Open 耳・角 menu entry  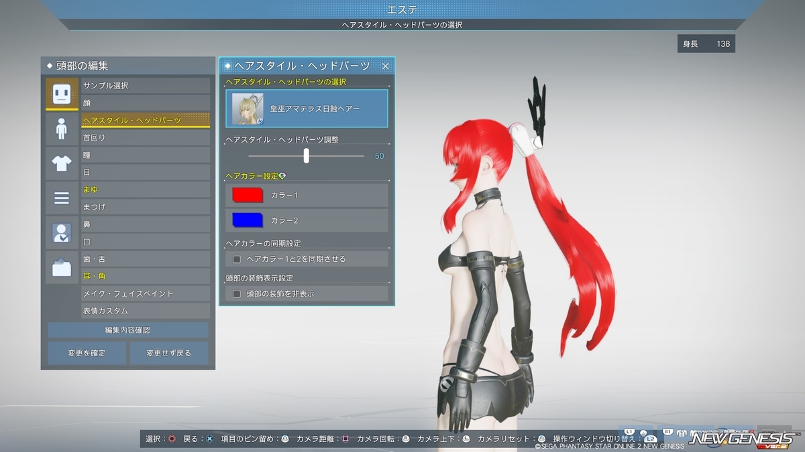[x=146, y=276]
